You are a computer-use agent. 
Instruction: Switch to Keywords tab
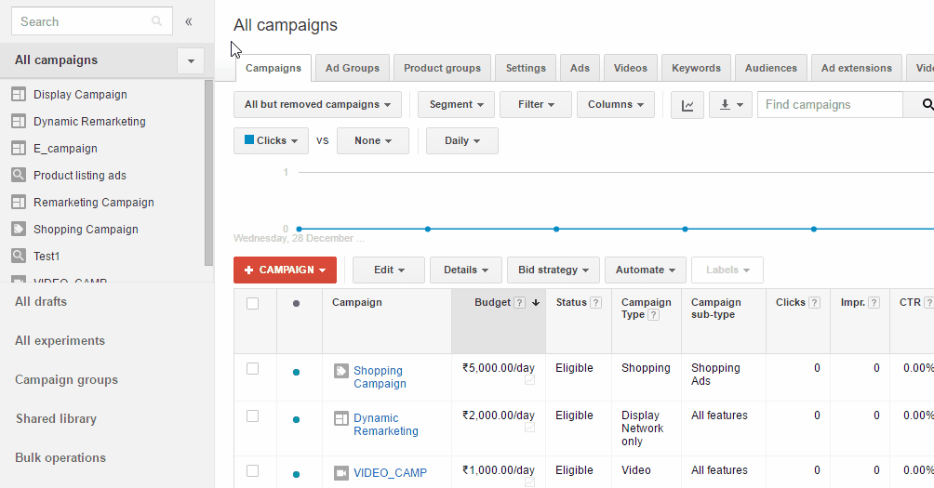pos(696,68)
